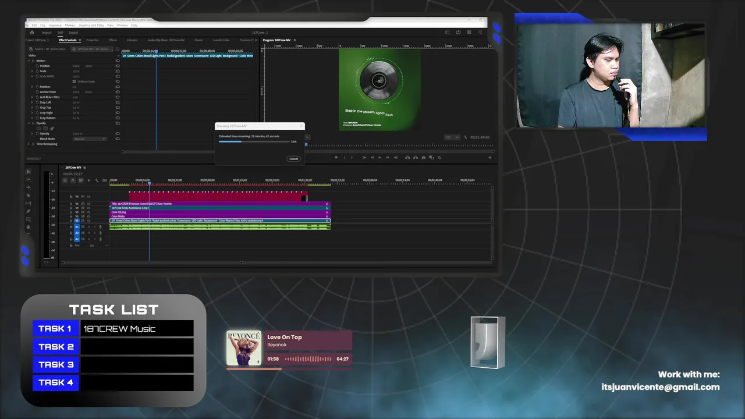745x419 pixels.
Task: Close the Encoding 187Crew MV dialog
Action: 301,126
